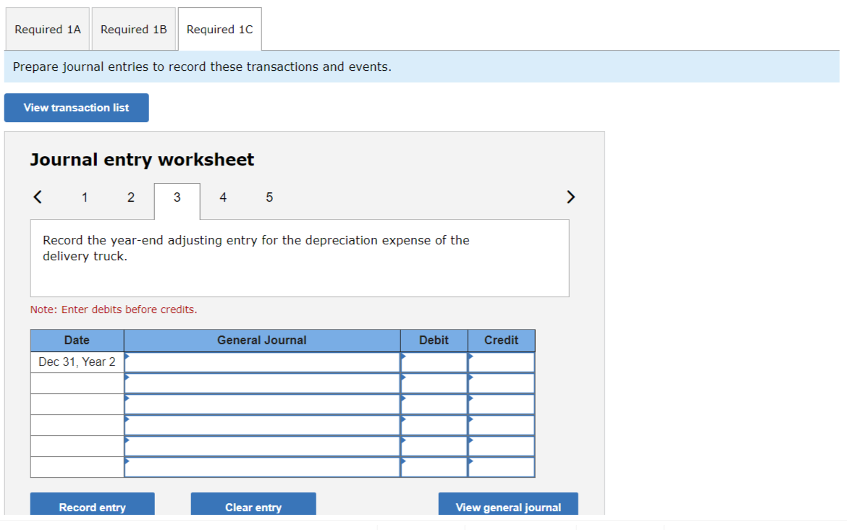The image size is (847, 530).
Task: Click the Date column header
Action: coord(77,340)
